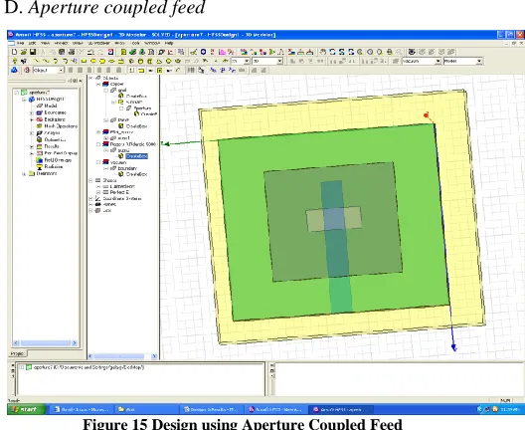Click the New project icon

(x=14, y=52)
